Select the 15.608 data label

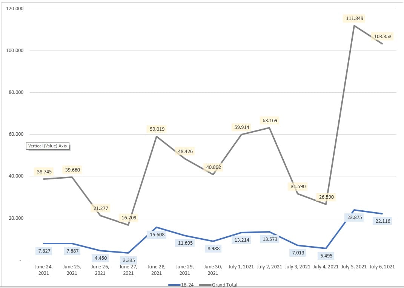157,235
